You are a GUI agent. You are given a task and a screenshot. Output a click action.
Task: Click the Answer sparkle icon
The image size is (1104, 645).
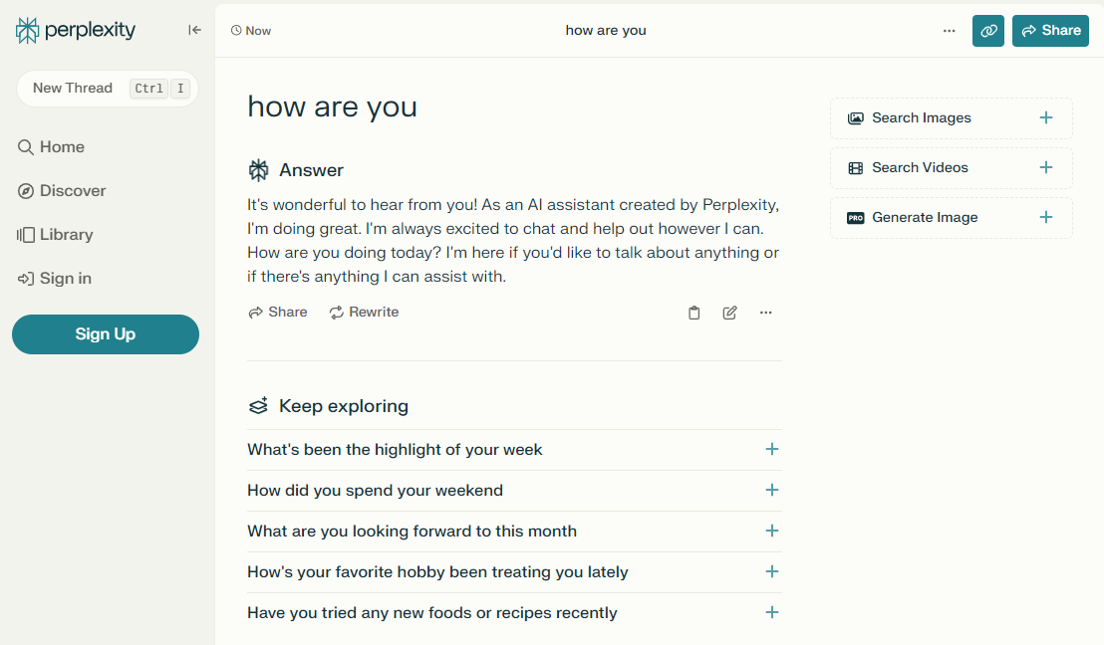pos(258,169)
